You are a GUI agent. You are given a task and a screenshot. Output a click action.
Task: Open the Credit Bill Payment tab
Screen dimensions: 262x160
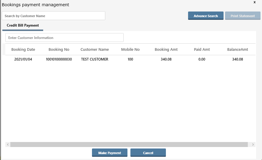[23, 25]
